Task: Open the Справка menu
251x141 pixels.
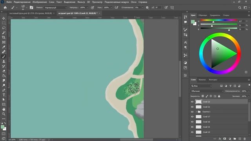Action: pyautogui.click(x=143, y=2)
